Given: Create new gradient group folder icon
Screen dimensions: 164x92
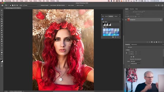Looking at the screenshot, I should point(113,37).
